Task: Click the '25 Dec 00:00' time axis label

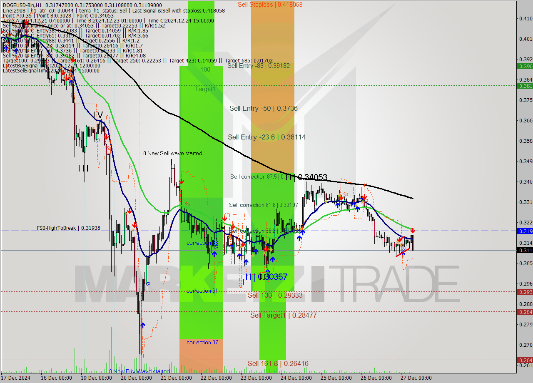Action: (336, 378)
